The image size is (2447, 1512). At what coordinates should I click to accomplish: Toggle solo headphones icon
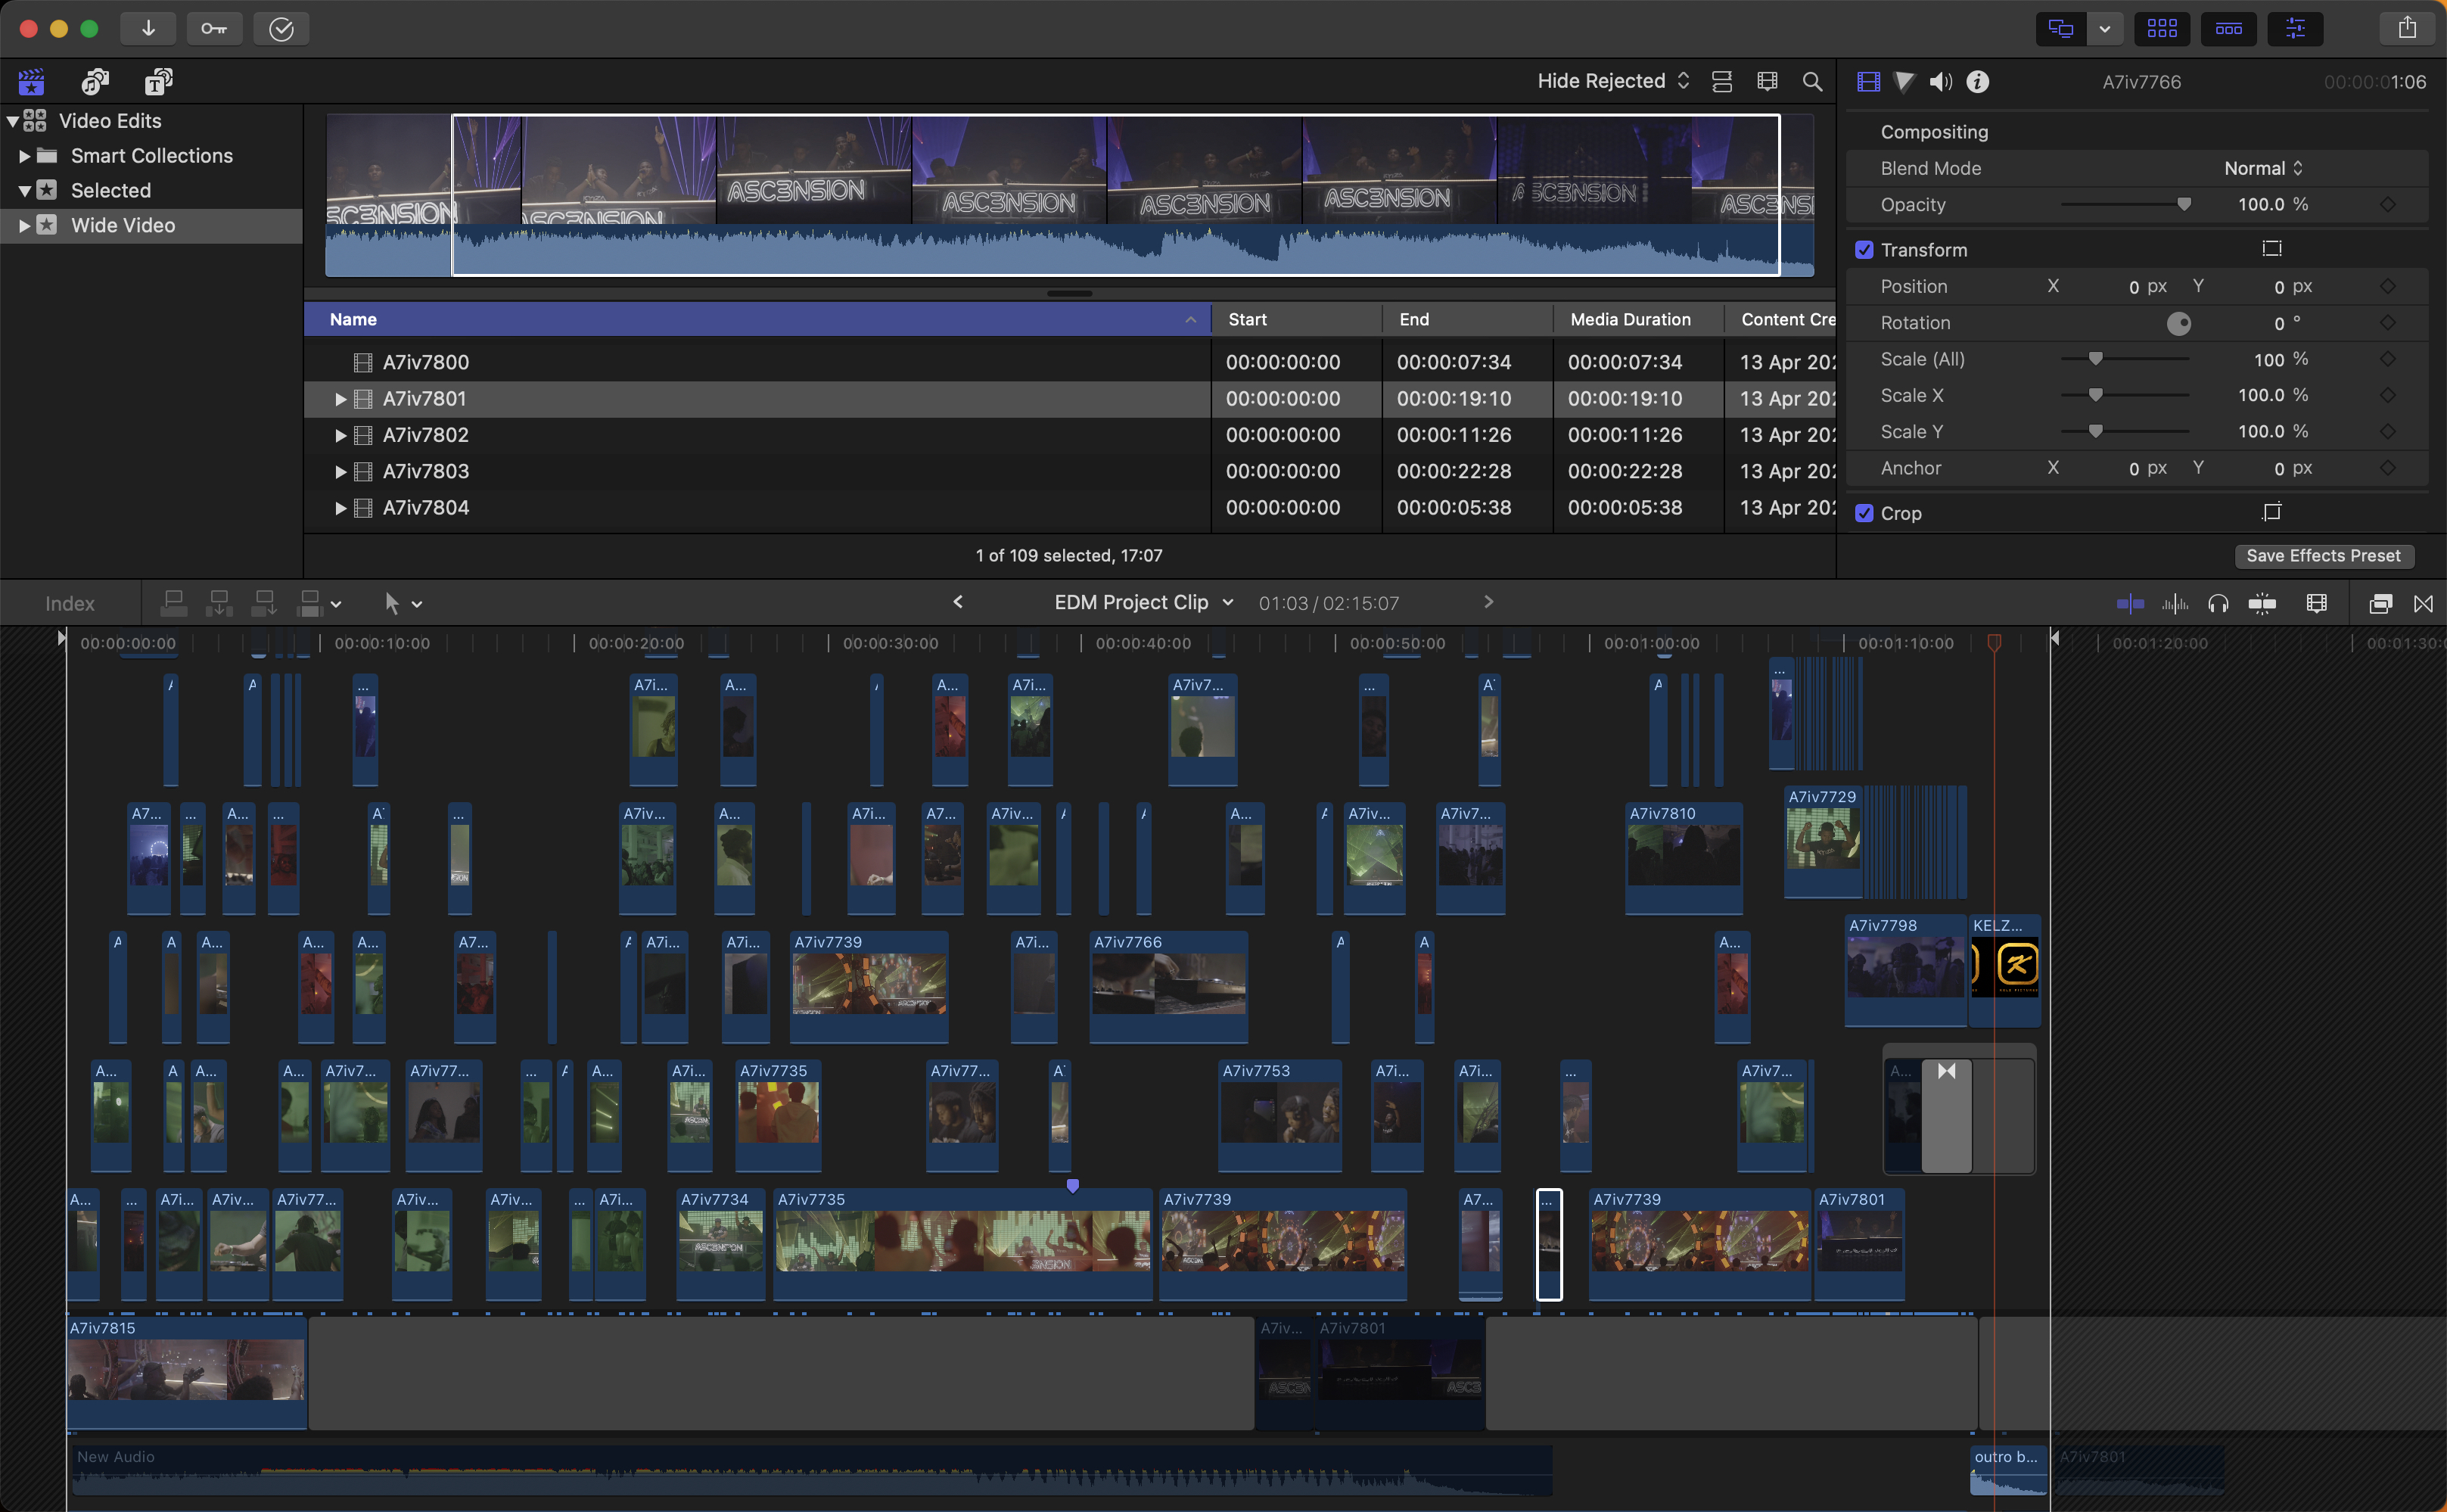coord(2218,603)
